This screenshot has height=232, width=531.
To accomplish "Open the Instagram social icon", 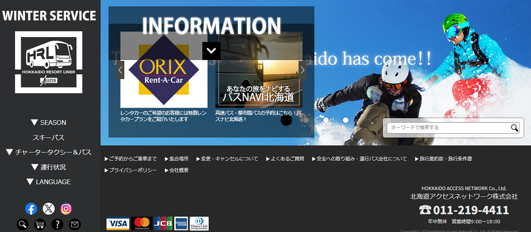I will [x=66, y=209].
